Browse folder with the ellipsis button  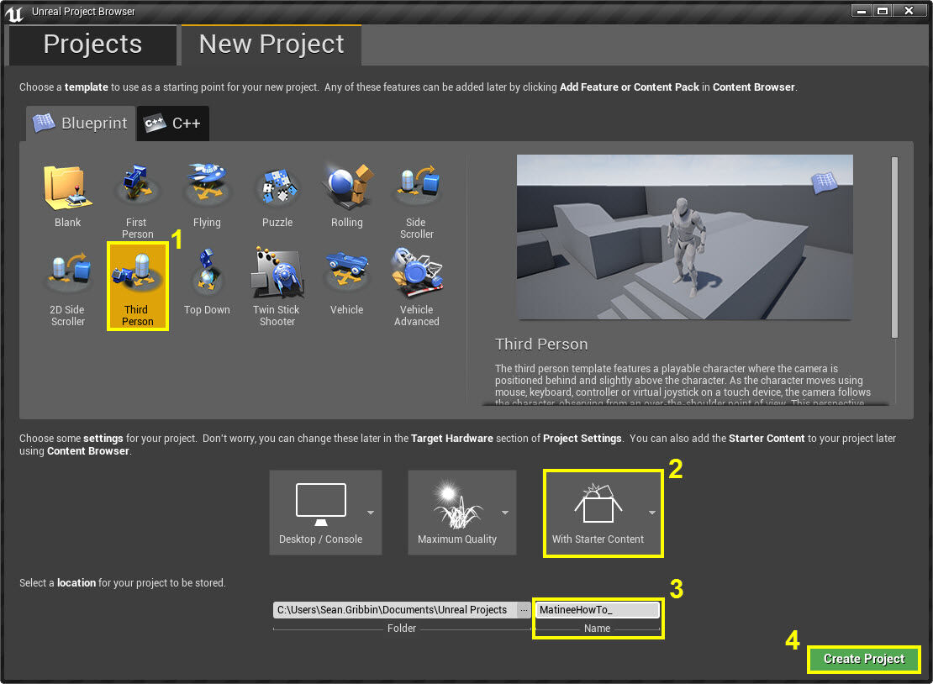[524, 610]
